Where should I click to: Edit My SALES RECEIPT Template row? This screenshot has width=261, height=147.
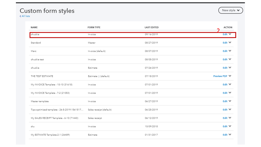pos(225,118)
